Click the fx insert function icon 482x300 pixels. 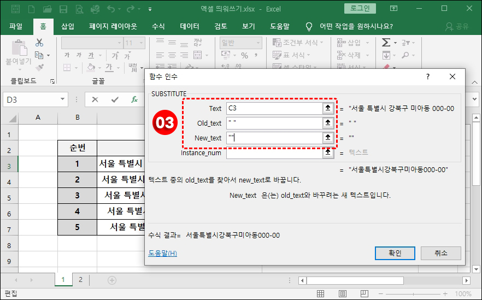pyautogui.click(x=134, y=99)
